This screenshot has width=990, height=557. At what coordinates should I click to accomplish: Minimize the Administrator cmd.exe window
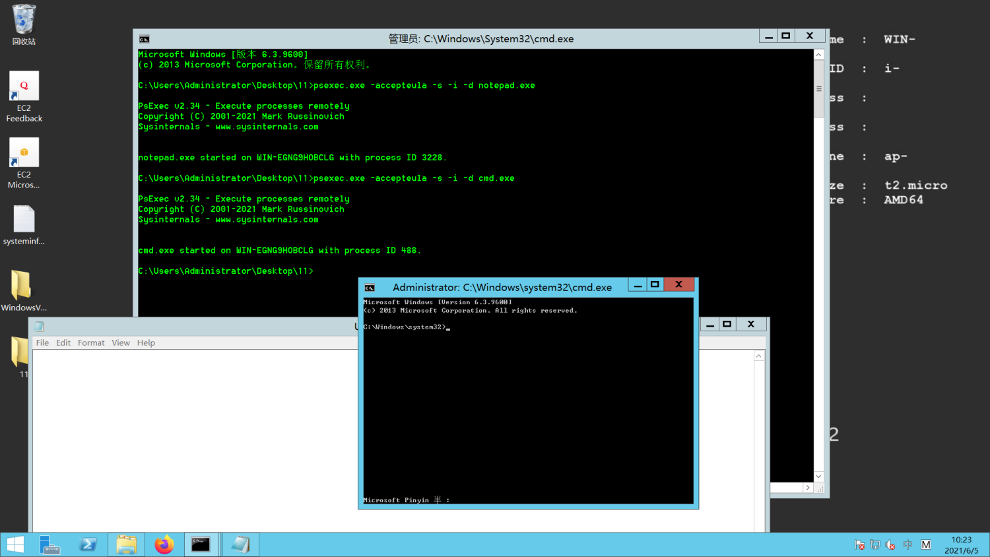[x=638, y=285]
